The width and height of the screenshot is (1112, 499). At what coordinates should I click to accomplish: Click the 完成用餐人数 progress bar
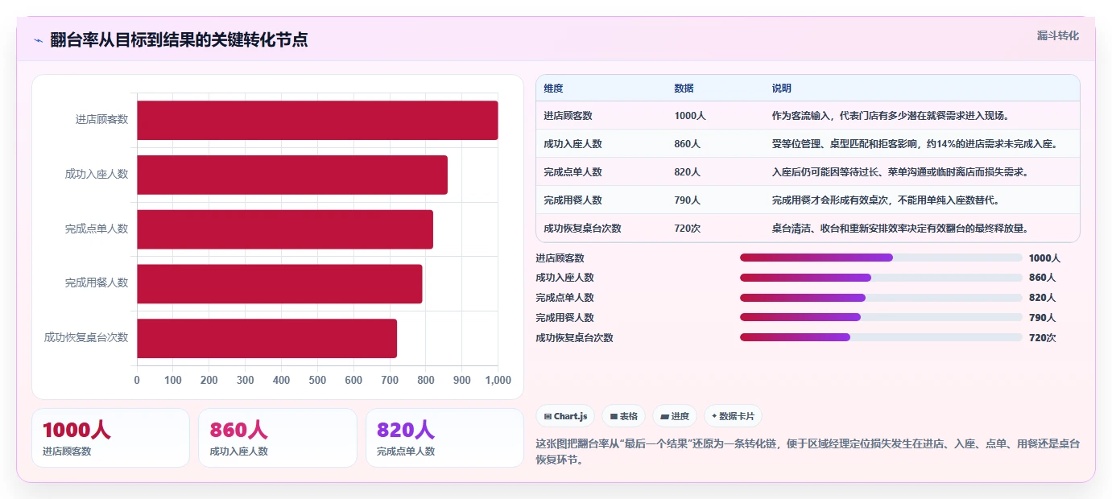pyautogui.click(x=881, y=317)
